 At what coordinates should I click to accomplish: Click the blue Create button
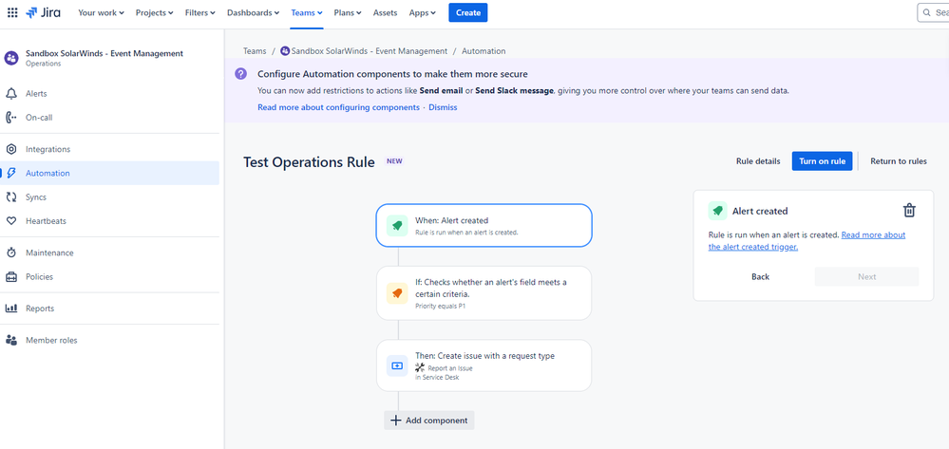coord(467,12)
